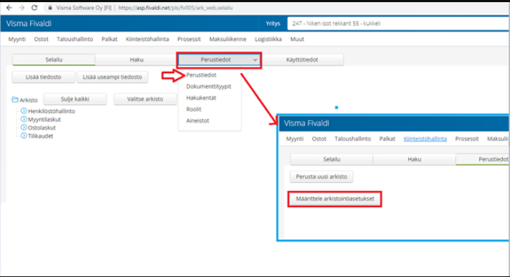Click the Valitse arkisto button

tap(145, 99)
